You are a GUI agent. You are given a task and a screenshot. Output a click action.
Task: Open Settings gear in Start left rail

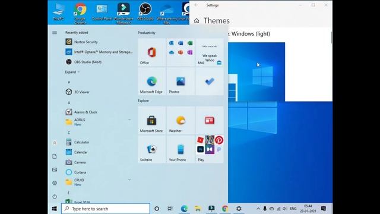pyautogui.click(x=55, y=183)
